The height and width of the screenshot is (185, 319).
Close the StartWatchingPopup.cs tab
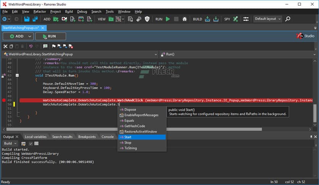(x=43, y=28)
